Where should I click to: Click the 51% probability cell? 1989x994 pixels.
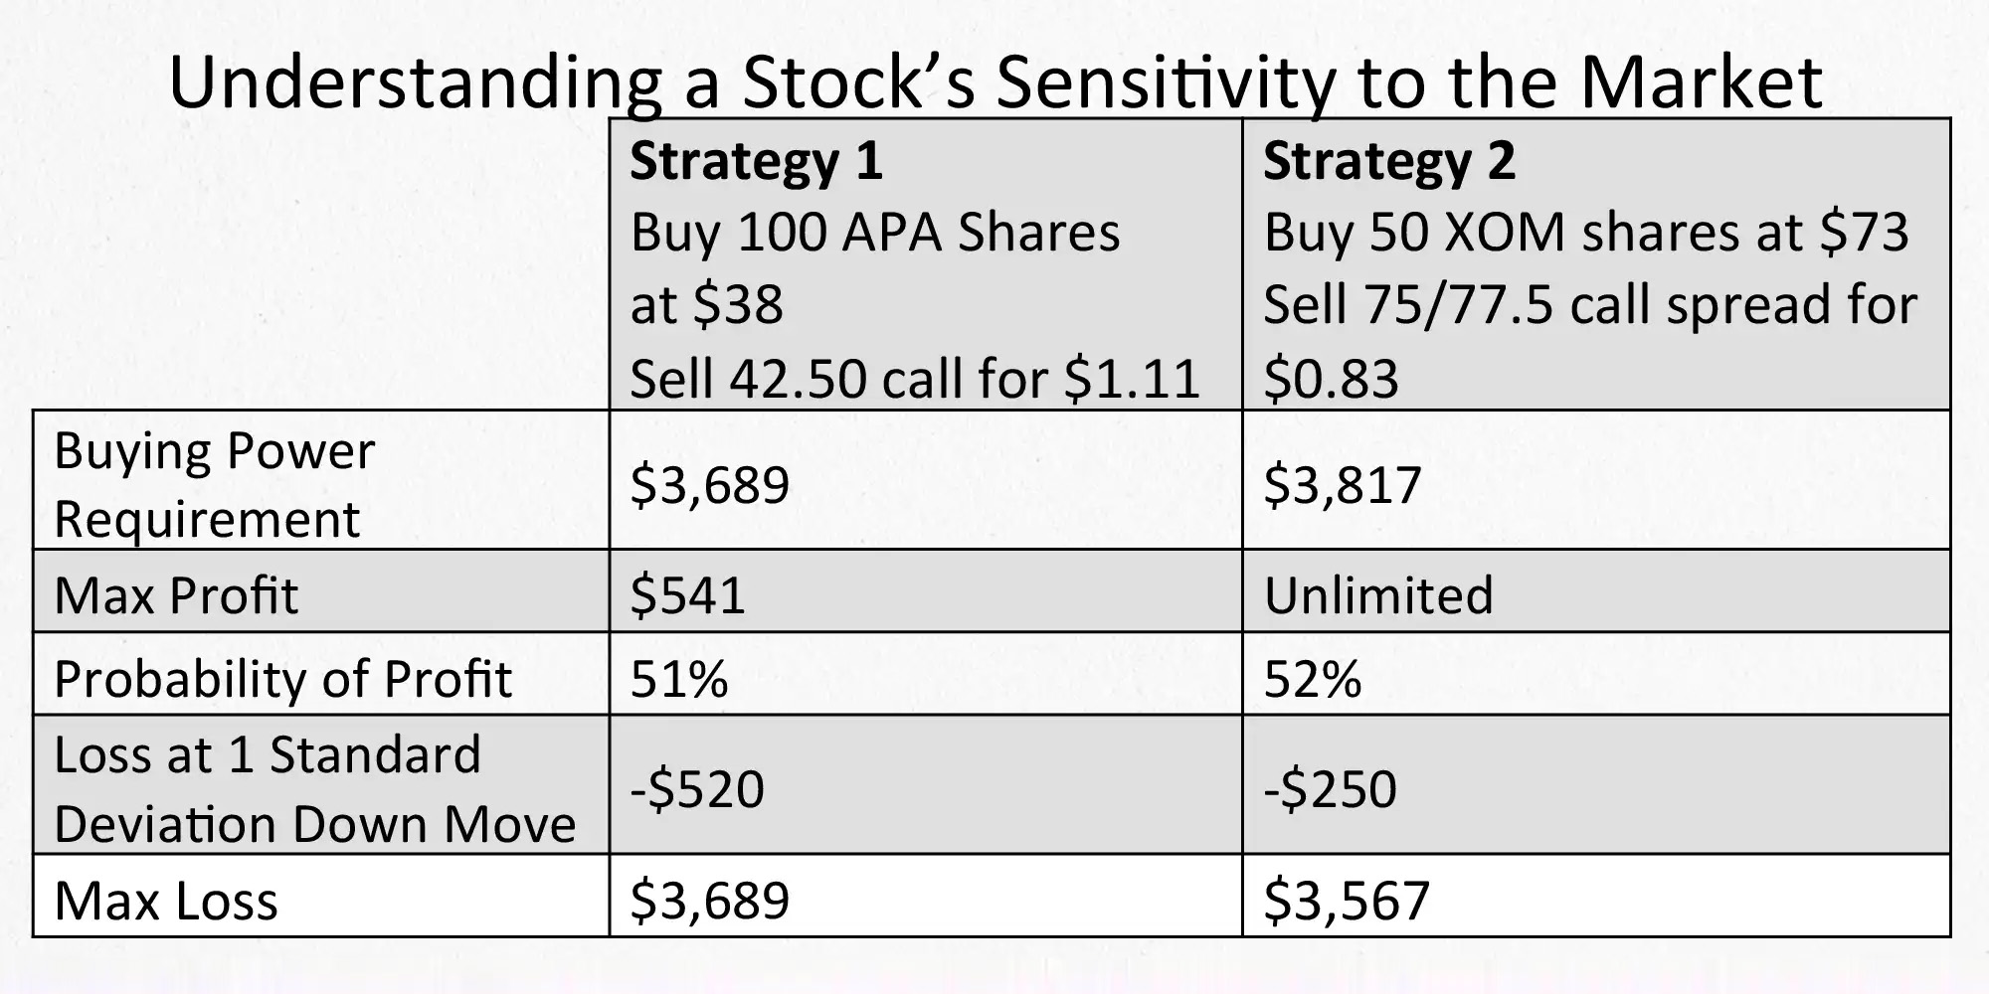click(679, 679)
